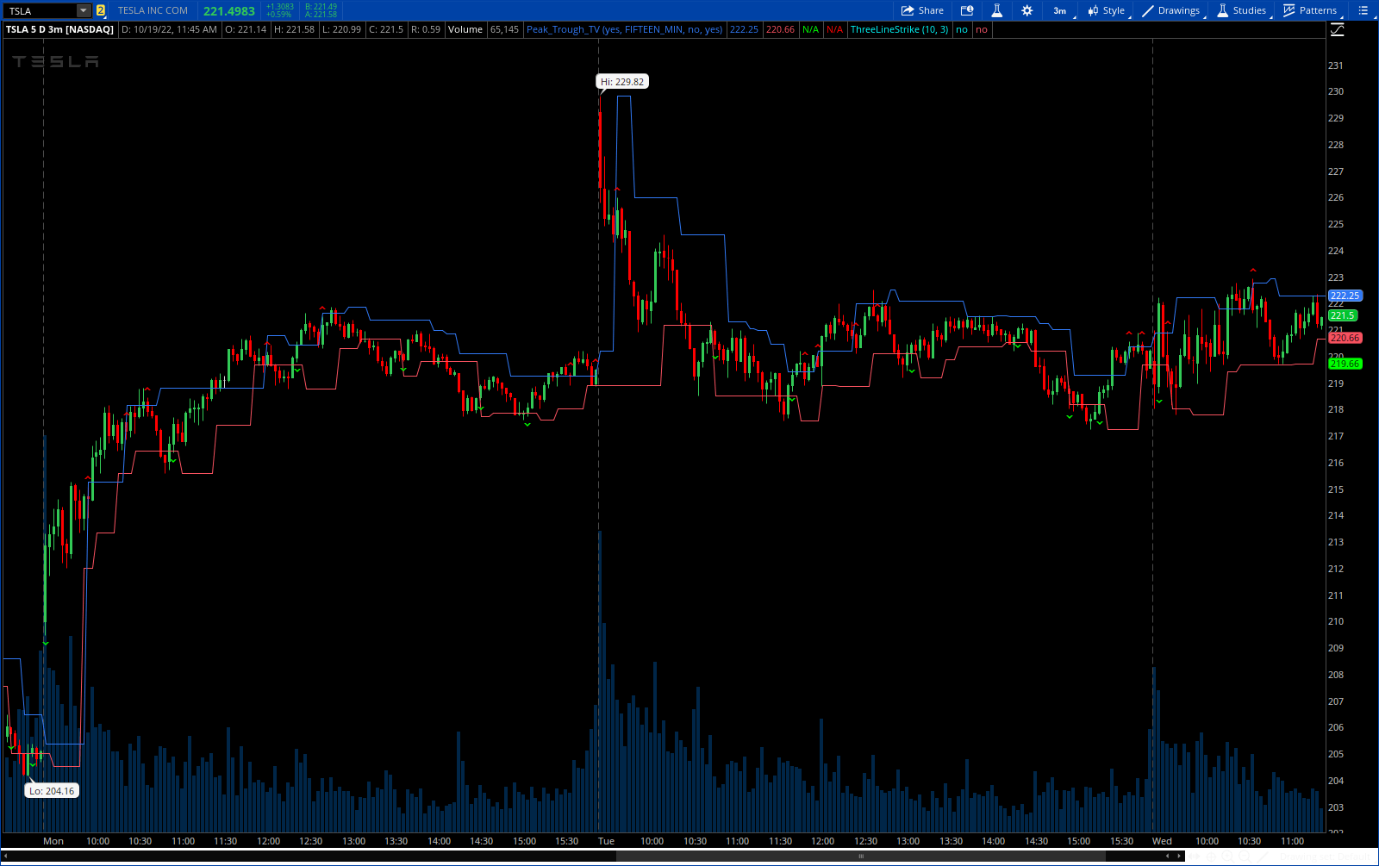Click the L: 220.99 low value

tap(342, 29)
